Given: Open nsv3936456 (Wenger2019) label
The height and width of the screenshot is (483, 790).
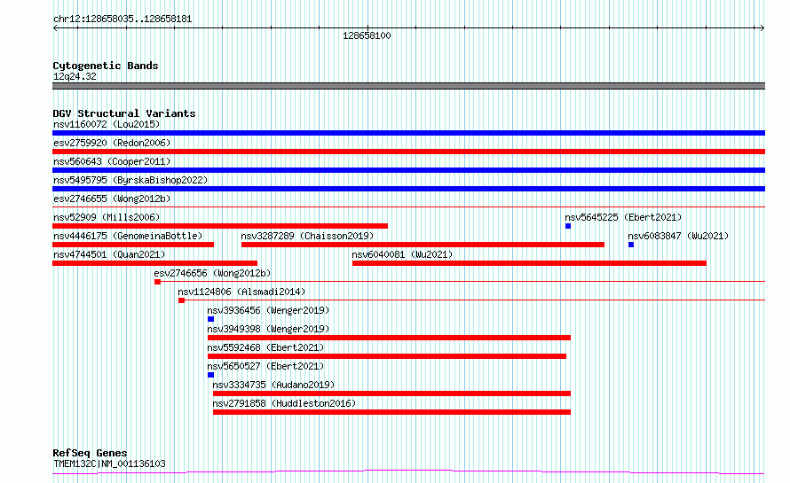Looking at the screenshot, I should coord(268,310).
